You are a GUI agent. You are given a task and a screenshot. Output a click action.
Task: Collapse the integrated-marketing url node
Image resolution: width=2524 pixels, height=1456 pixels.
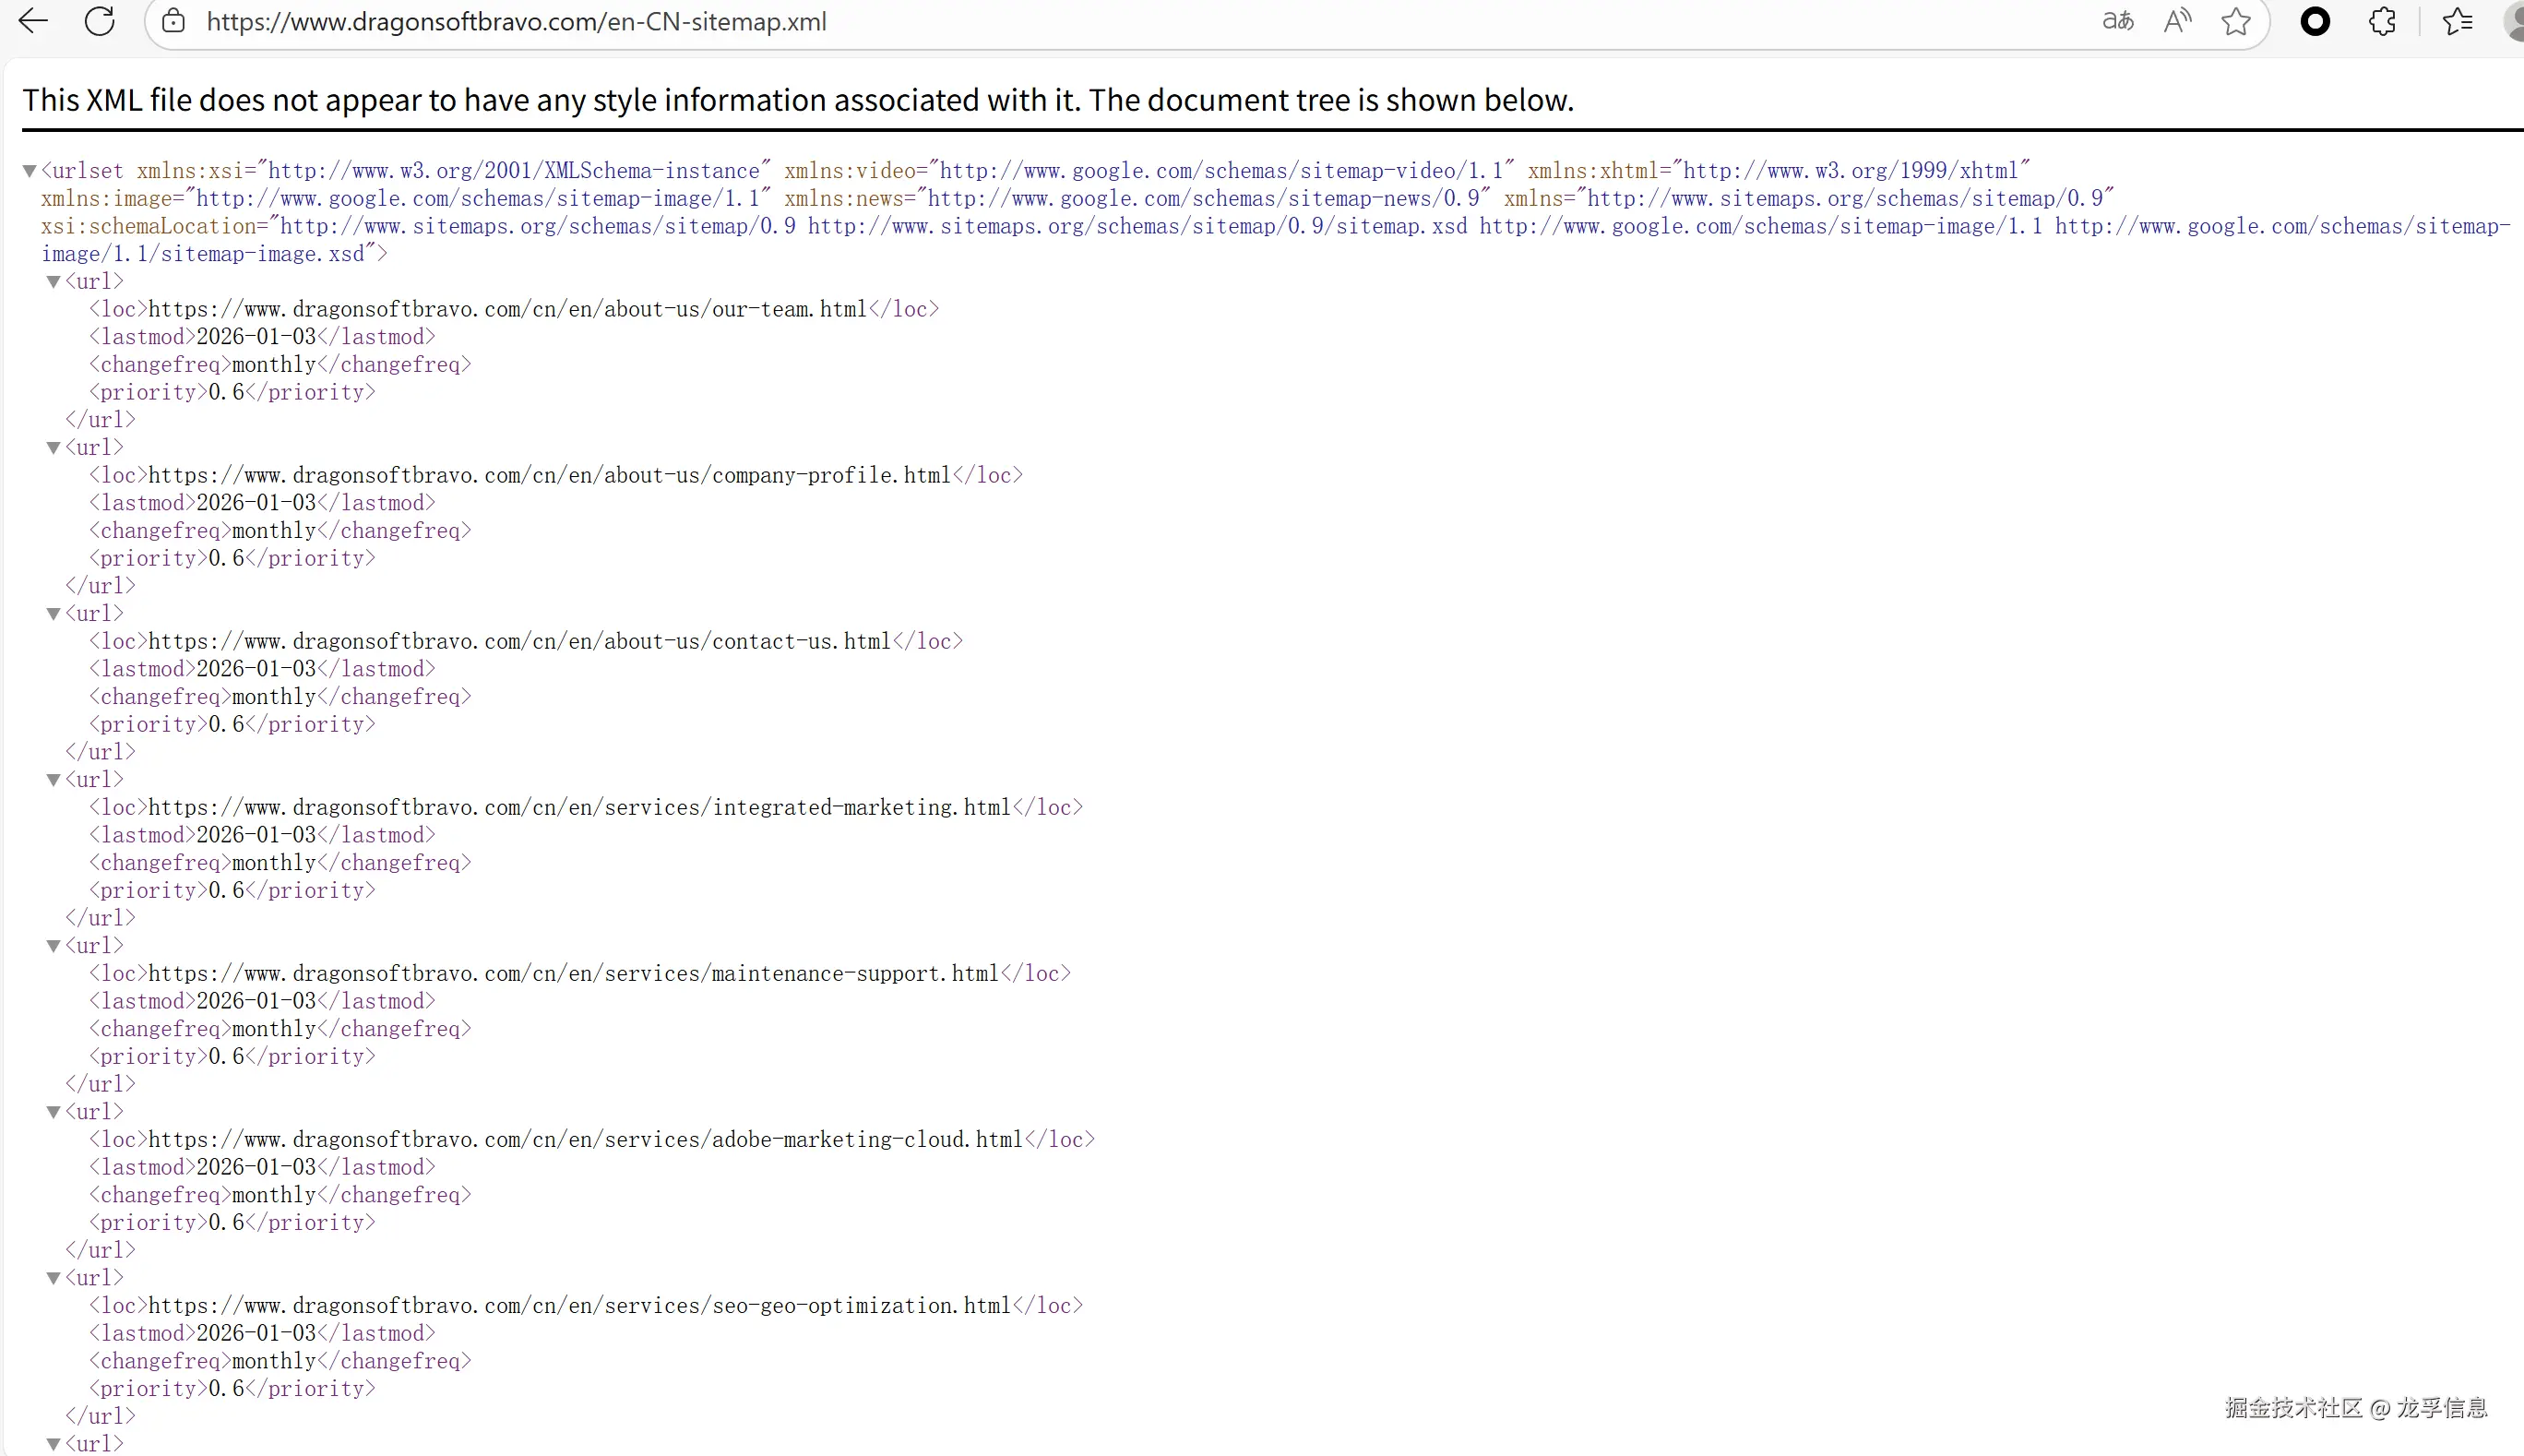[53, 780]
